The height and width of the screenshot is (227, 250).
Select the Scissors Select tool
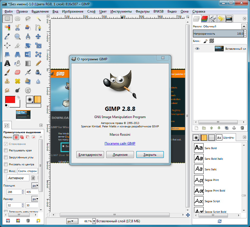[x=18, y=28]
